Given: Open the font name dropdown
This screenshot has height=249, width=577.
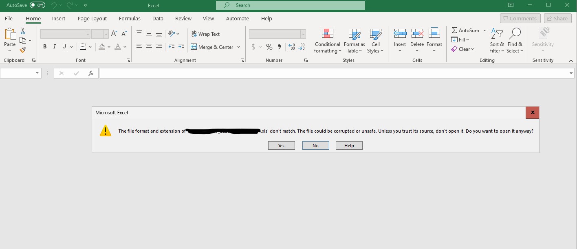Looking at the screenshot, I should pyautogui.click(x=88, y=34).
